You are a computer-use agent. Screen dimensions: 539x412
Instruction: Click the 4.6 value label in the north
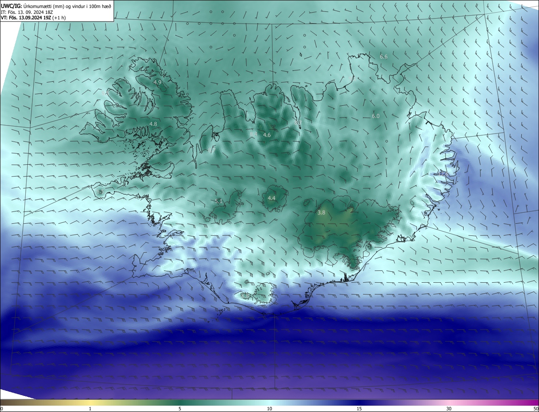(267, 135)
